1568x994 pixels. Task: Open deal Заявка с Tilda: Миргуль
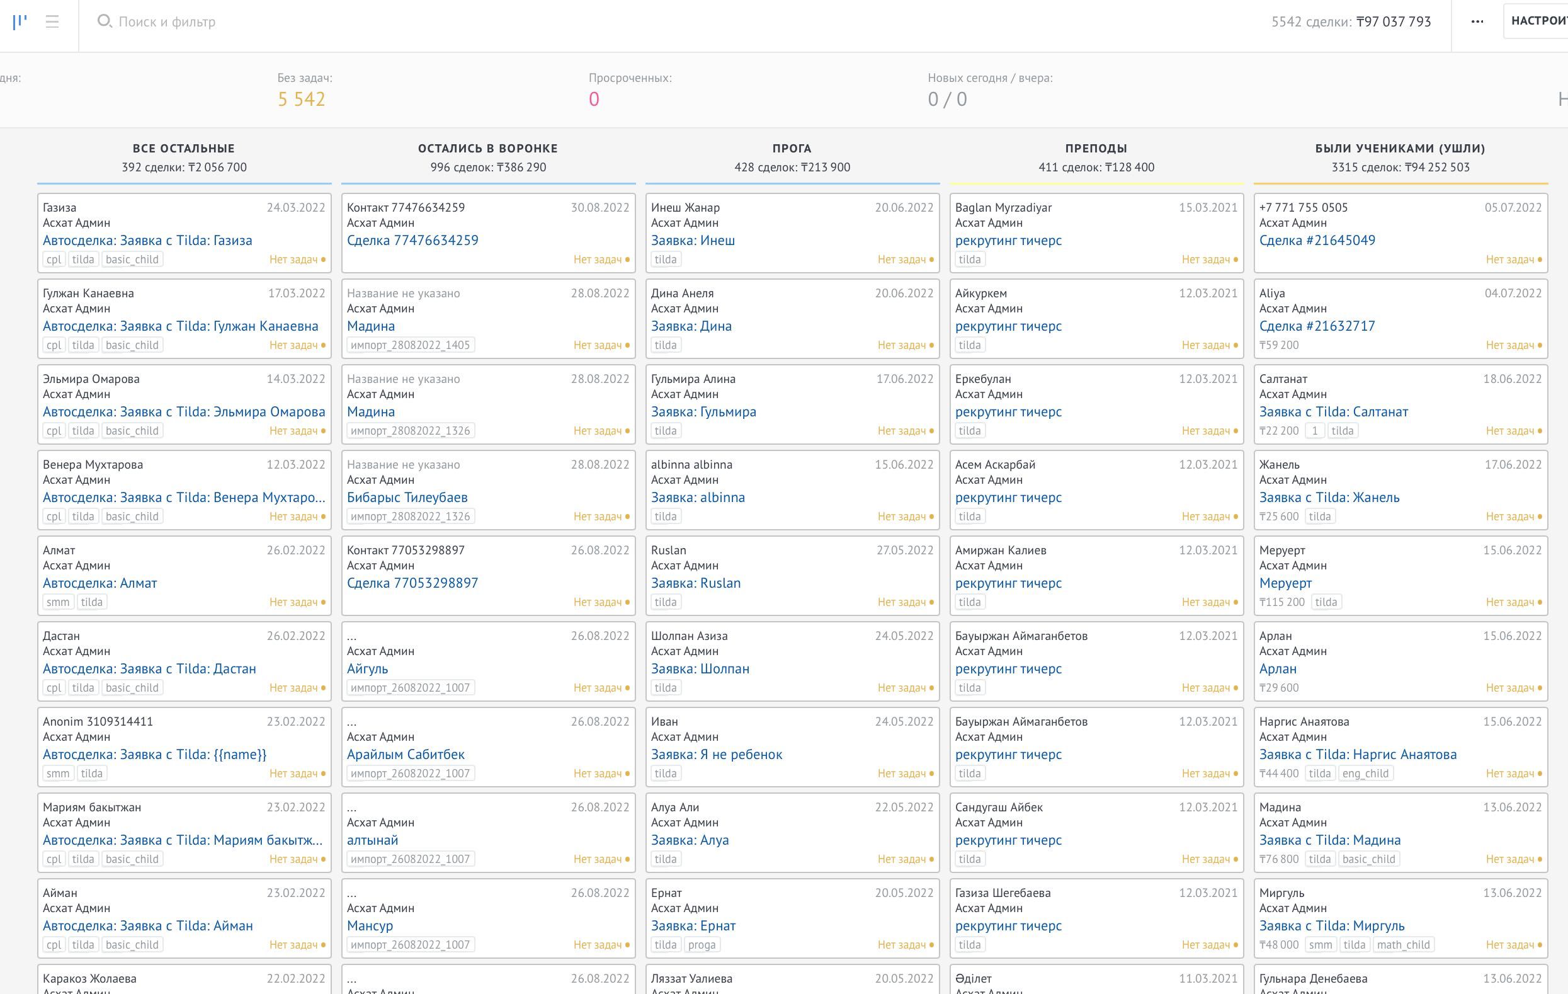coord(1332,925)
